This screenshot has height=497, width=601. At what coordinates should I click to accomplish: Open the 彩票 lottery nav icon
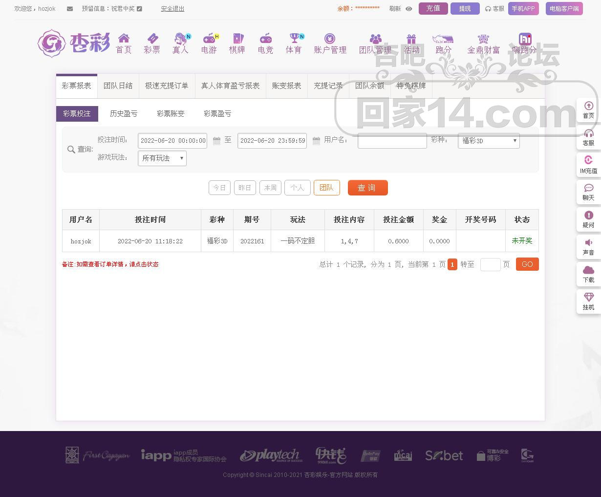[152, 39]
